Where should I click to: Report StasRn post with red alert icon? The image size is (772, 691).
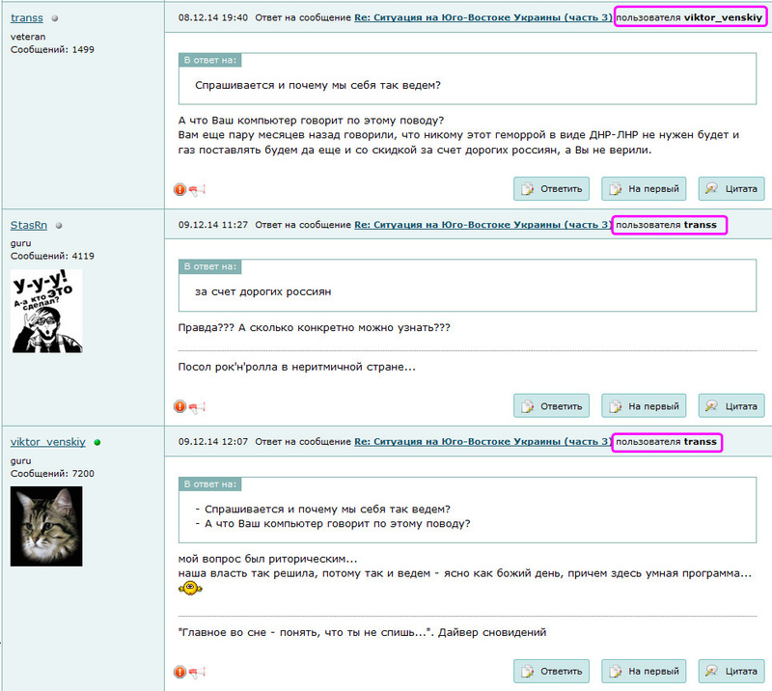coord(180,406)
